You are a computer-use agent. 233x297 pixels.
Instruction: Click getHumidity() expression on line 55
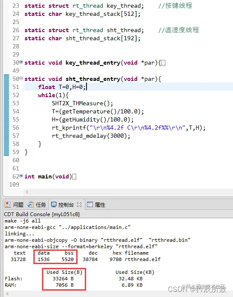[x=84, y=119]
